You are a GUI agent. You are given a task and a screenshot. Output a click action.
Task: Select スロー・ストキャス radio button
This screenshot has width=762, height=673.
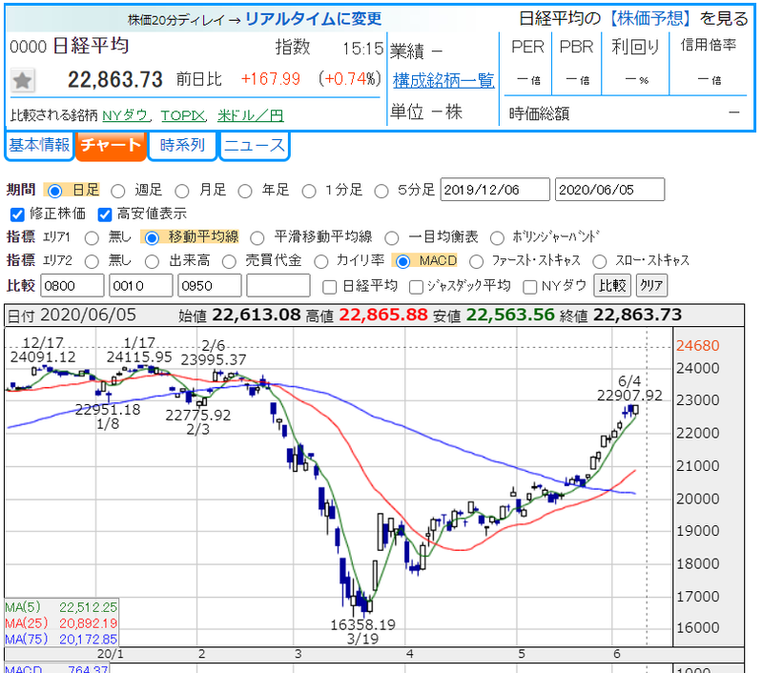(x=600, y=262)
